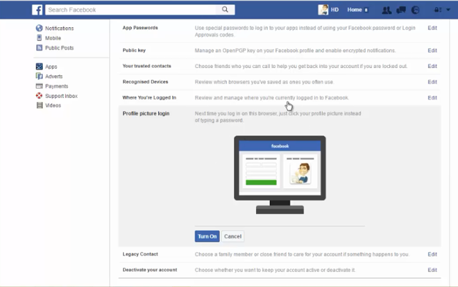Click the Adverts sidebar icon
This screenshot has width=458, height=287.
[x=39, y=77]
